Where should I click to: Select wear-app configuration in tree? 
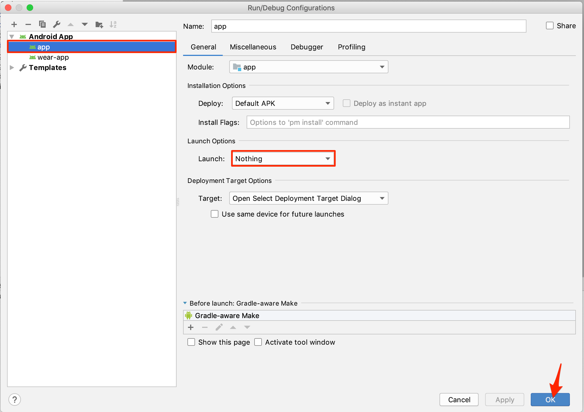click(x=53, y=57)
